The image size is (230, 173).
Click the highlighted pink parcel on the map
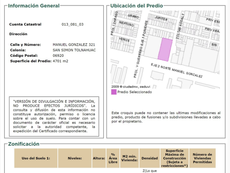pos(165,49)
